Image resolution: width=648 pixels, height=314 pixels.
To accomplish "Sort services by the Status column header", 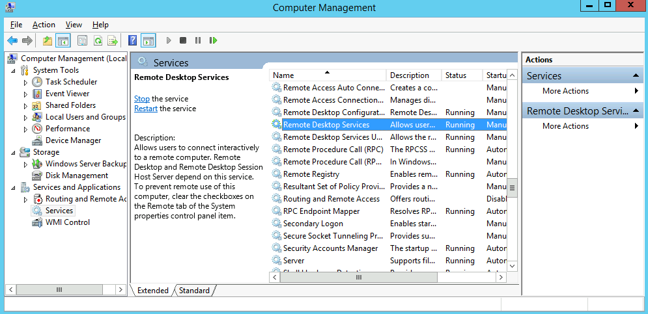I will tap(456, 75).
